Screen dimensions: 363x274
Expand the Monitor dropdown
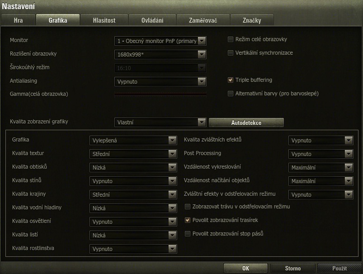[x=160, y=41]
